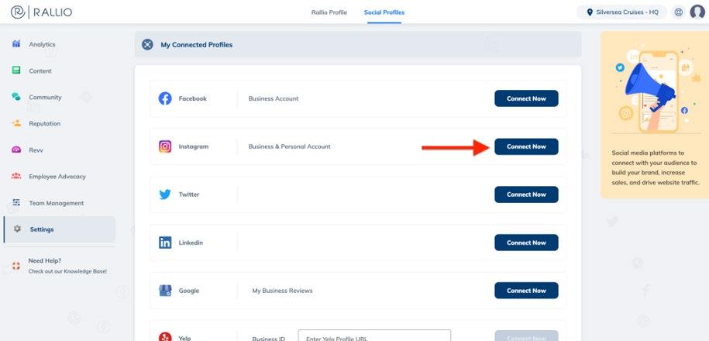Image resolution: width=709 pixels, height=341 pixels.
Task: Navigate to Community
Action: point(45,97)
